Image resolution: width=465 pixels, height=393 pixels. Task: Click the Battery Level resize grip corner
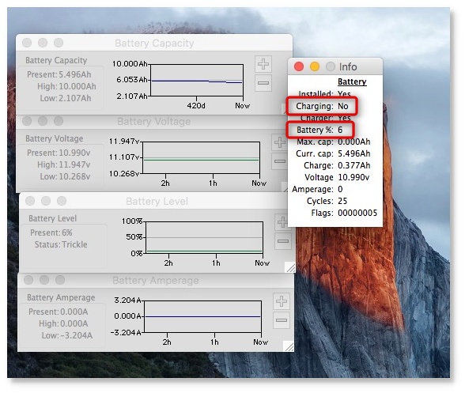click(x=290, y=267)
